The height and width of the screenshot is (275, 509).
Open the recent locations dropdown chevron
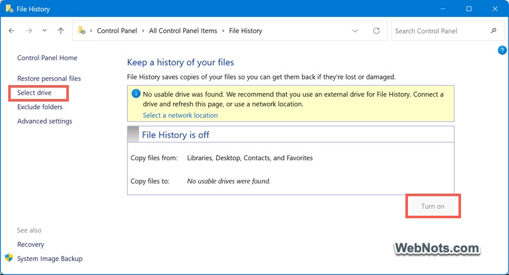tap(44, 30)
